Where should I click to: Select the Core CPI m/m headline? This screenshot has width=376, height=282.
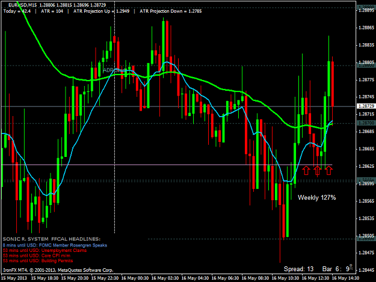[37, 256]
